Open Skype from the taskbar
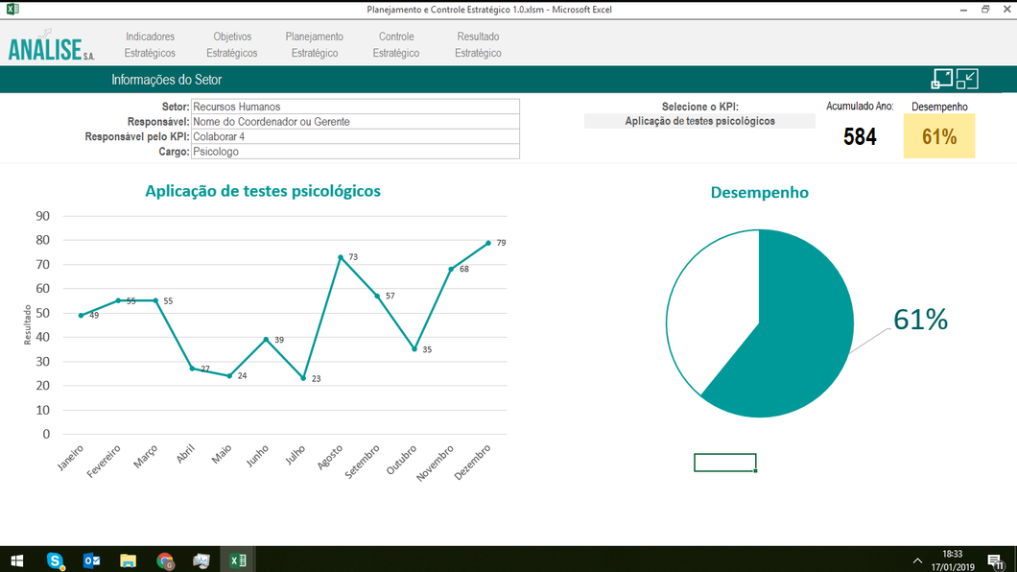The image size is (1017, 572). click(x=55, y=560)
